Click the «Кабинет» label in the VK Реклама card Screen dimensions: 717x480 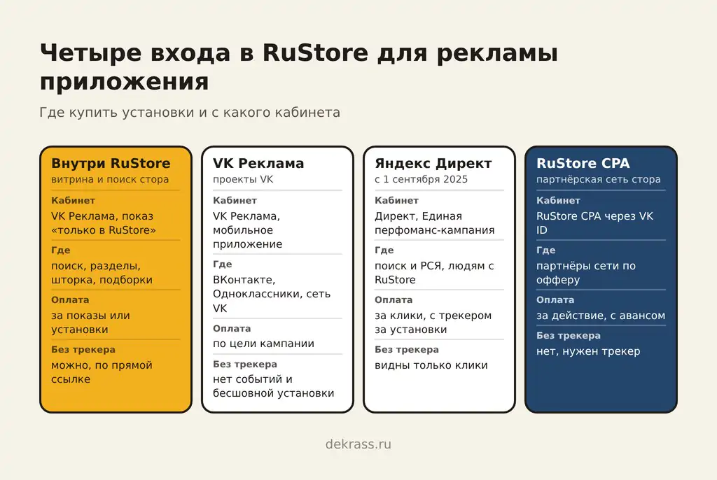(x=235, y=200)
